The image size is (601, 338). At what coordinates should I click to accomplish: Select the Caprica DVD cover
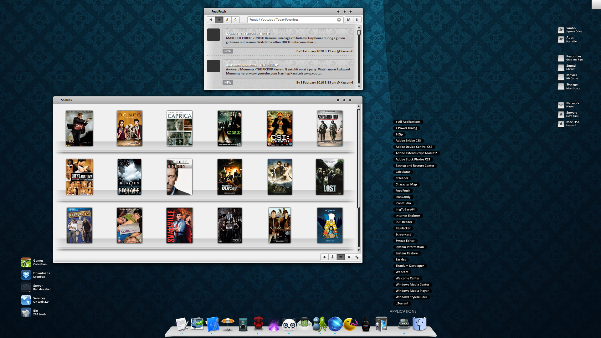click(180, 128)
